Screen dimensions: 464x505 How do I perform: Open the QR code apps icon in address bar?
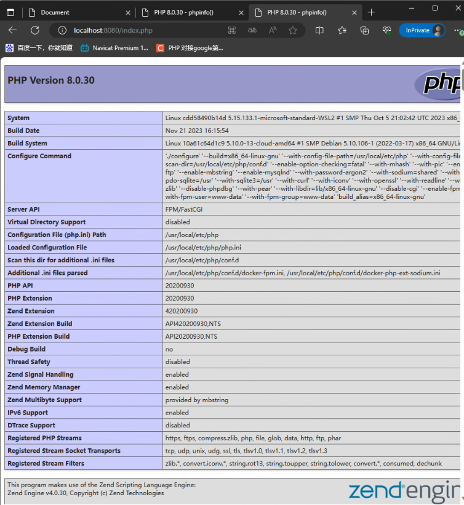click(232, 30)
